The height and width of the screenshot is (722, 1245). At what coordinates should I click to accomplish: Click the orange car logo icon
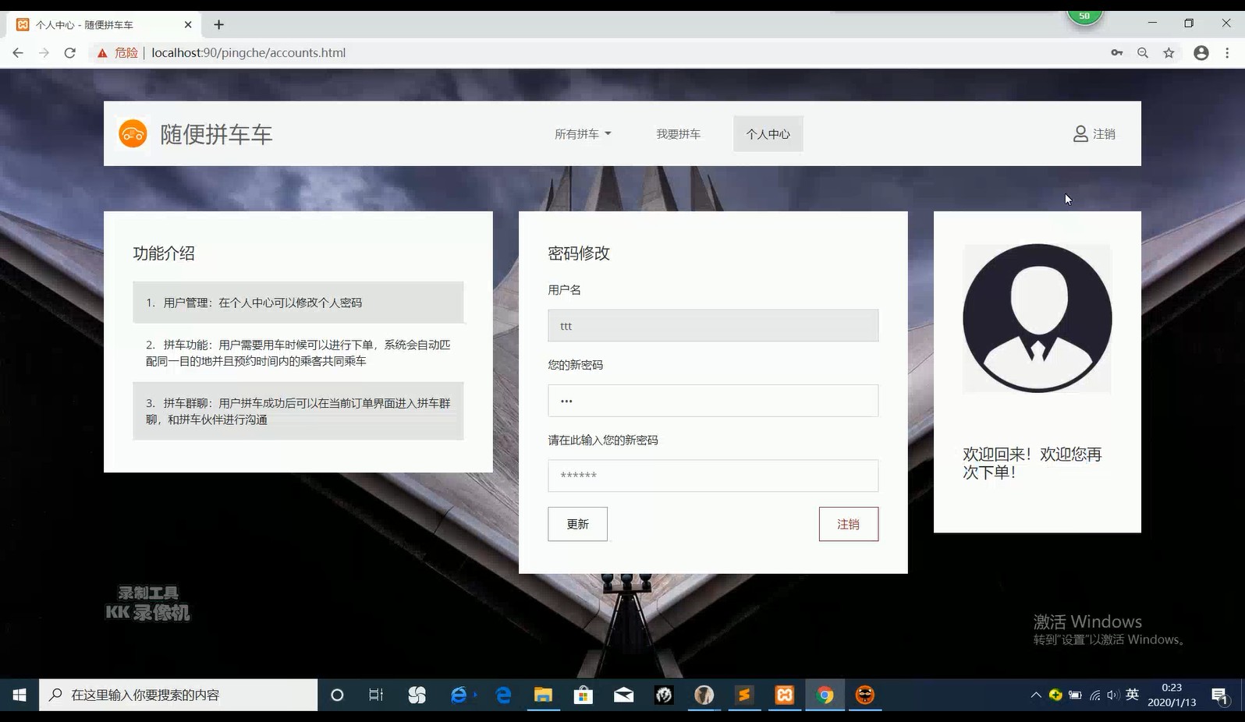pyautogui.click(x=133, y=133)
